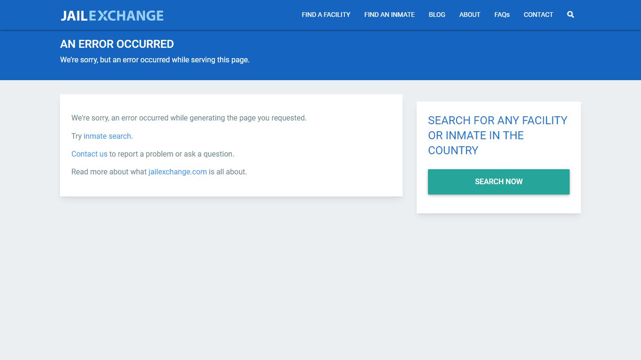Open the Find a Facility menu item
The image size is (641, 360).
click(326, 15)
